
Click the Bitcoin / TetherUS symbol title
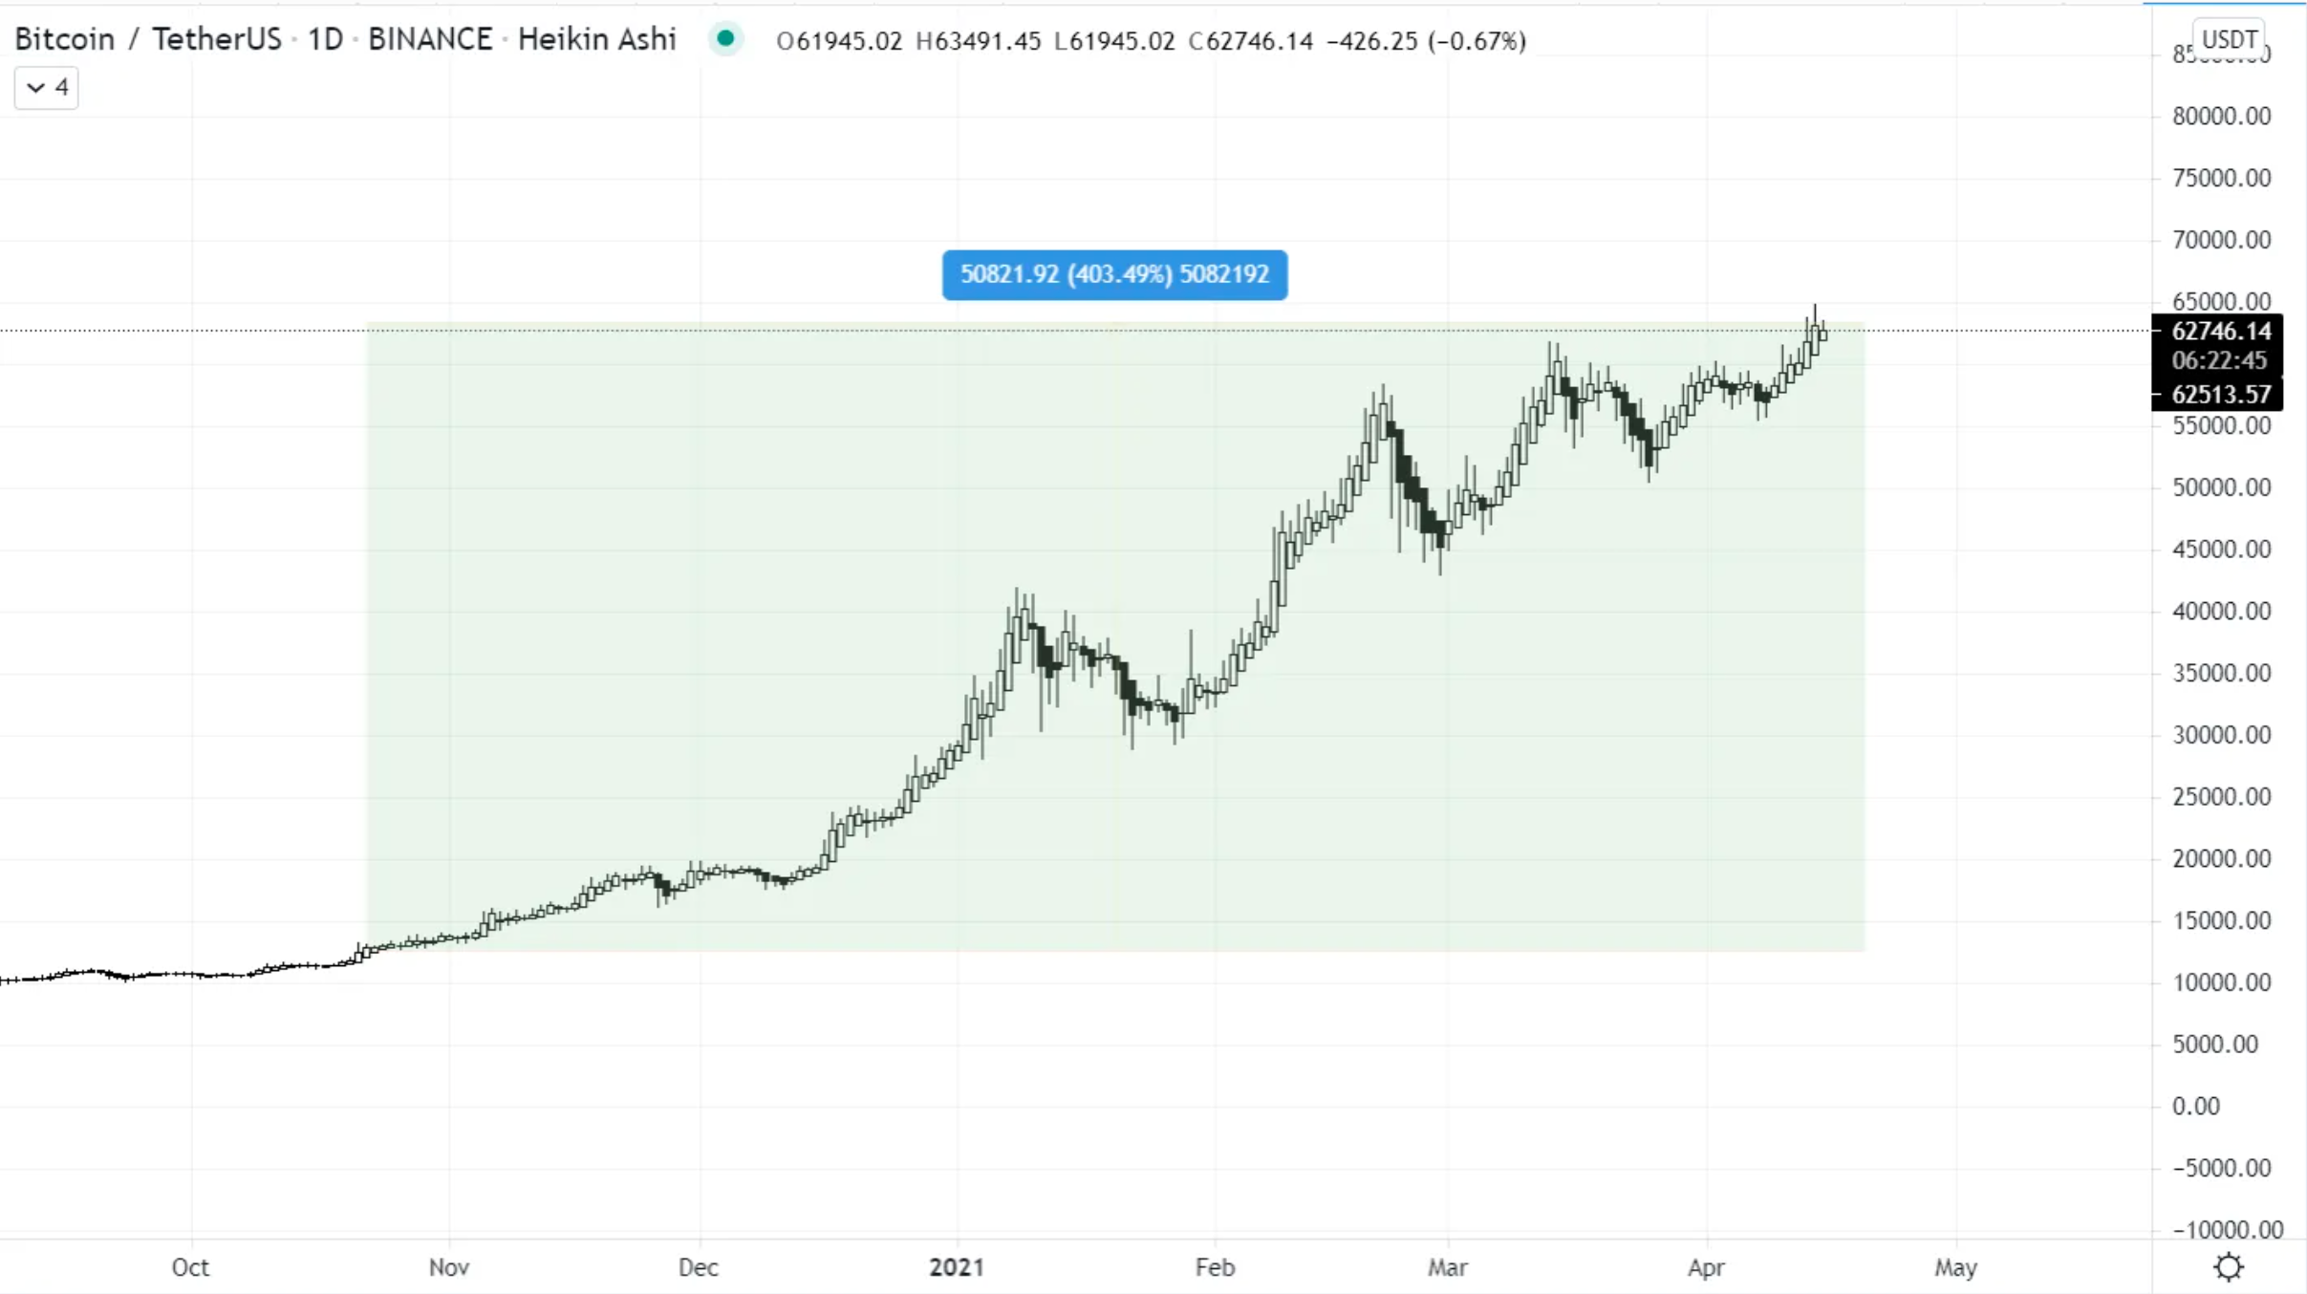[x=148, y=39]
